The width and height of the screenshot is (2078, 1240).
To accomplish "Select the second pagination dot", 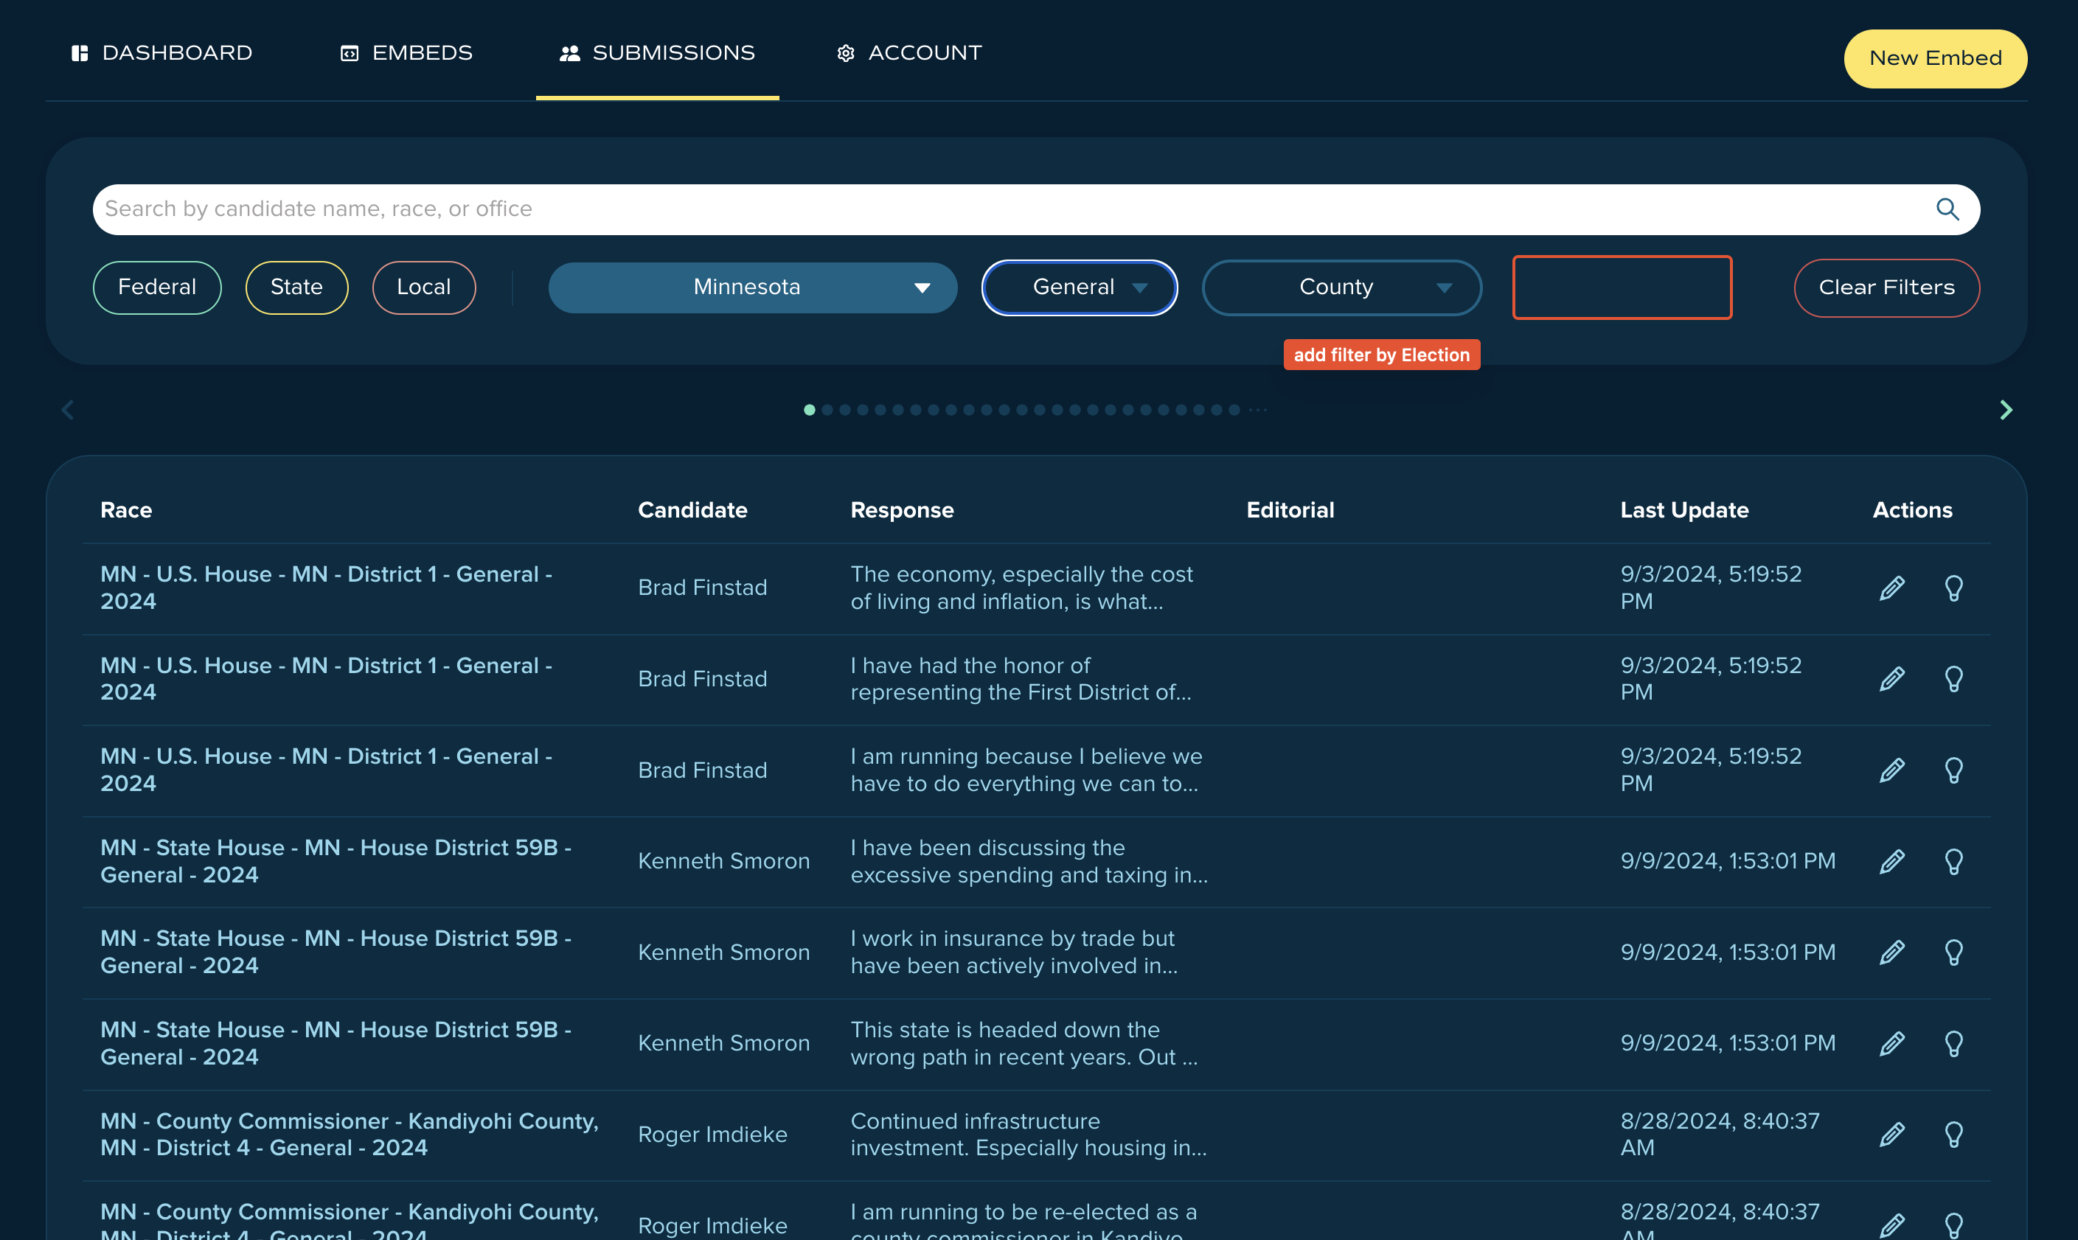I will tap(827, 409).
